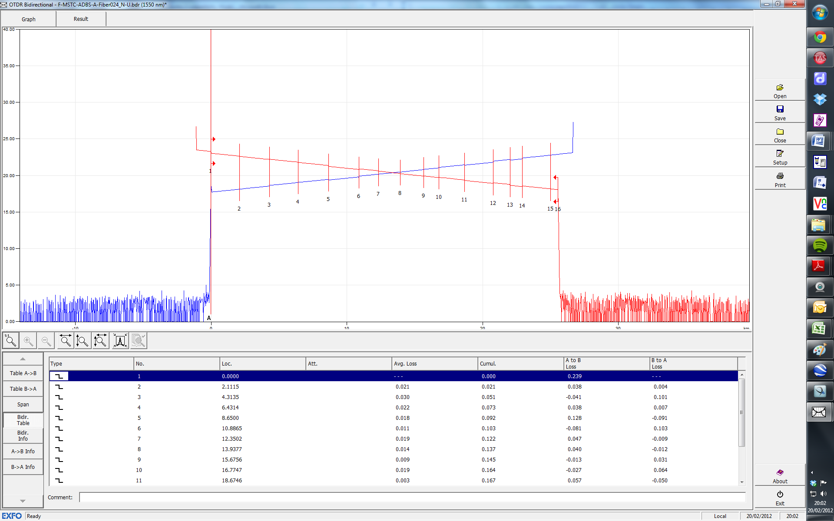Click the Exit button
Image resolution: width=834 pixels, height=521 pixels.
[x=780, y=498]
